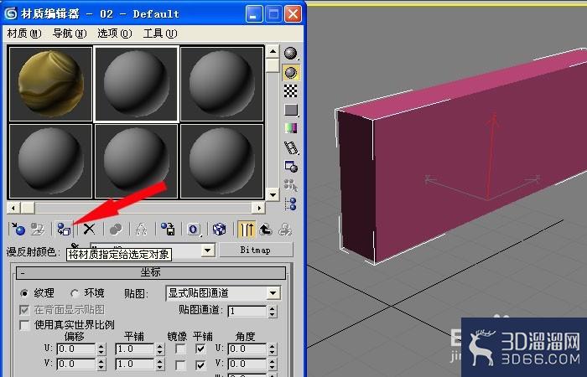Open the 材质(M) menu

pos(24,34)
